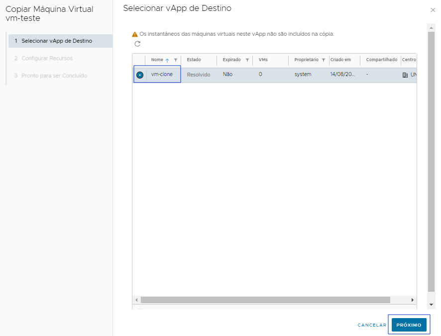
Task: Close the copy VM dialog
Action: (x=433, y=10)
